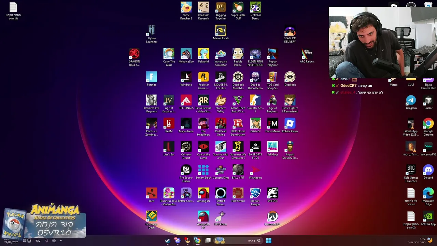Select the Dead as Disco Demo icon
The image size is (437, 246).
(255, 81)
